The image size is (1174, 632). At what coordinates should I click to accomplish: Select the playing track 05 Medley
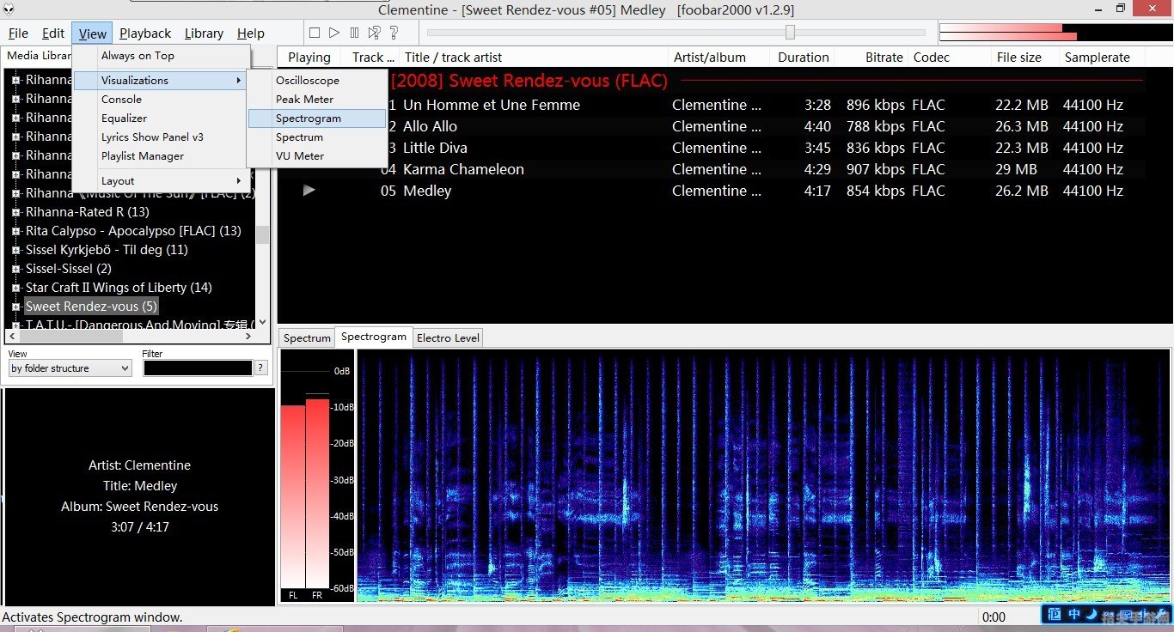tap(712, 191)
